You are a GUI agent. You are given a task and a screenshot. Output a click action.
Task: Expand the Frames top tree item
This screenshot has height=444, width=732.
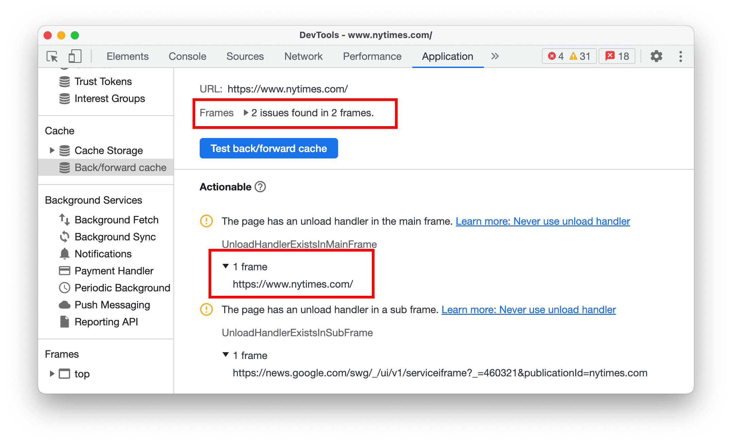52,375
